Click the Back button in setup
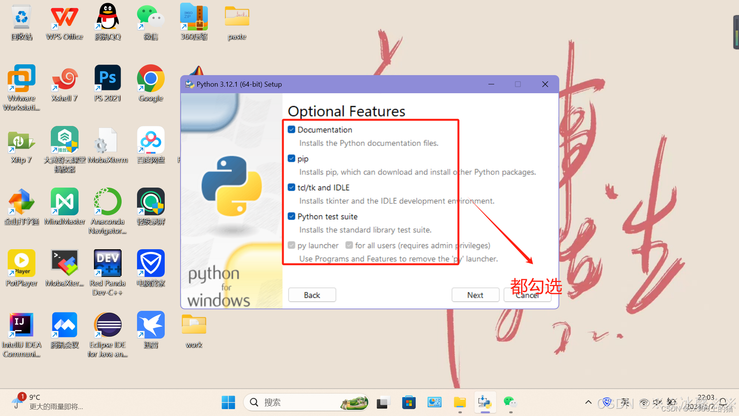The height and width of the screenshot is (416, 739). [312, 295]
